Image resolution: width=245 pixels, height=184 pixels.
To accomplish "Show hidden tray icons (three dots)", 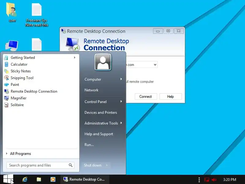I will 199,180.
